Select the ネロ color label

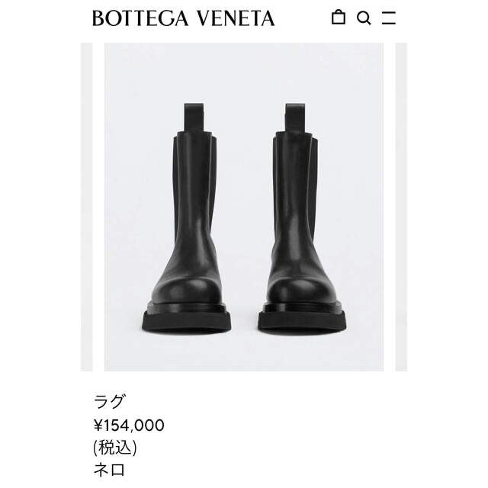pos(109,470)
